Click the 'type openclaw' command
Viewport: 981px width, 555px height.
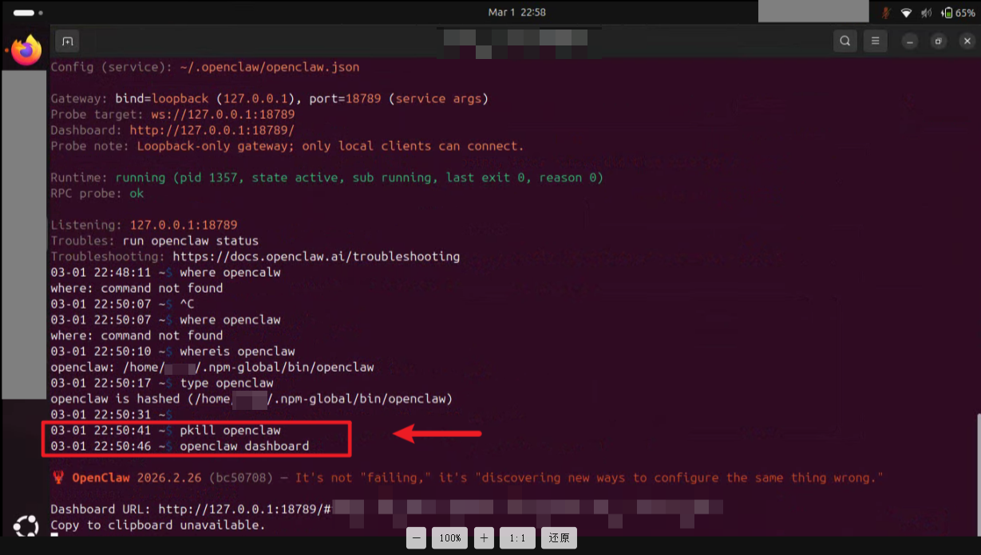point(227,384)
